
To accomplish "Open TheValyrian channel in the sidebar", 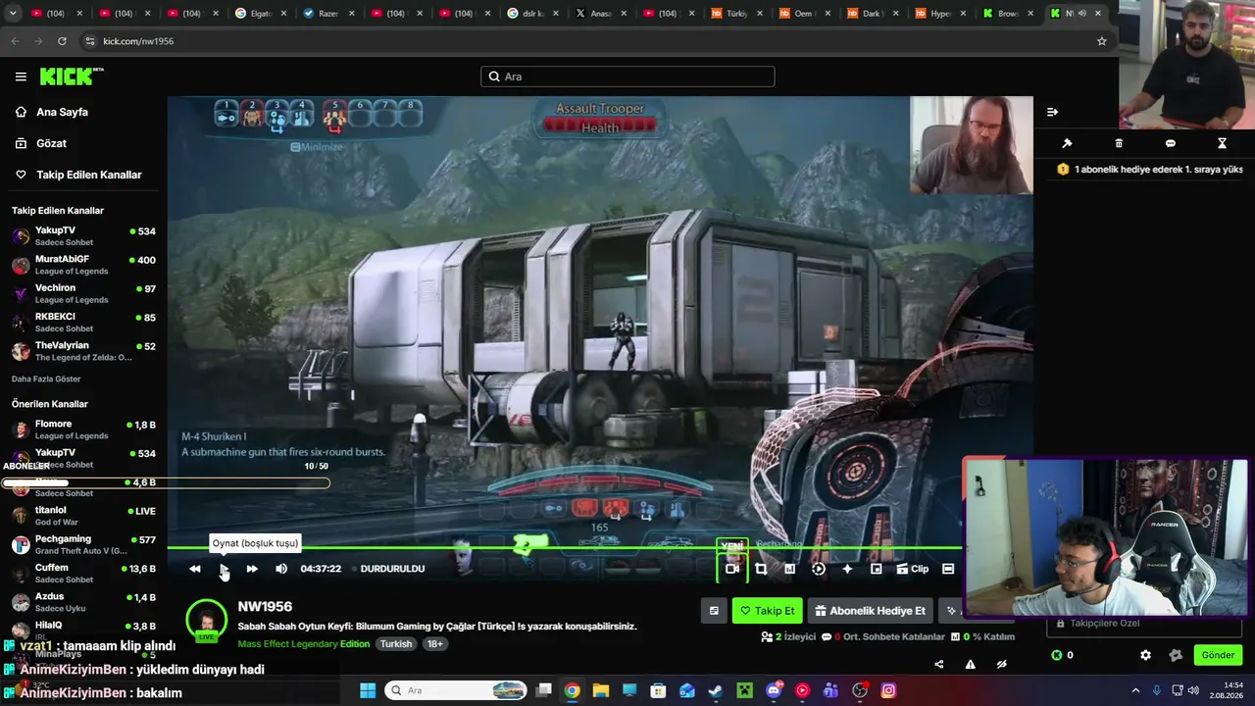I will [x=83, y=351].
